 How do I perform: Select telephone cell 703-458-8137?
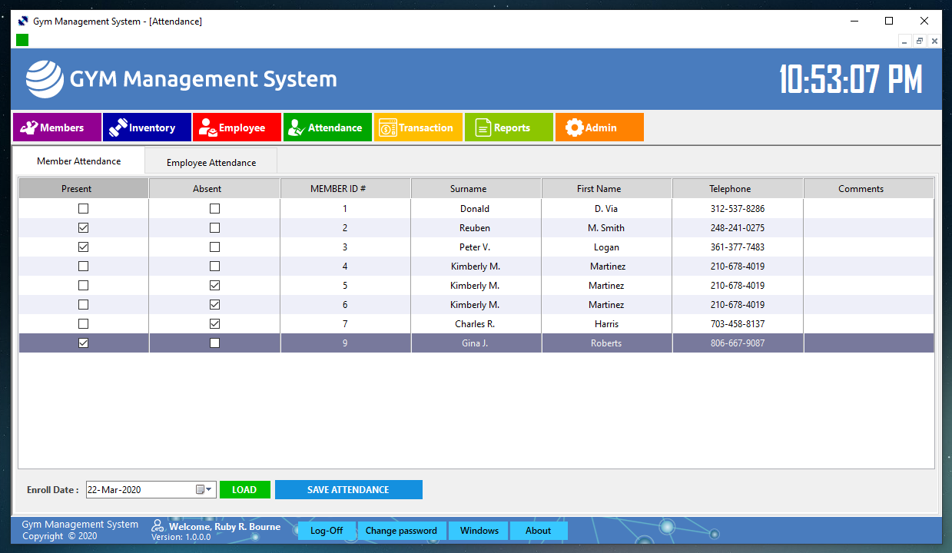click(738, 324)
